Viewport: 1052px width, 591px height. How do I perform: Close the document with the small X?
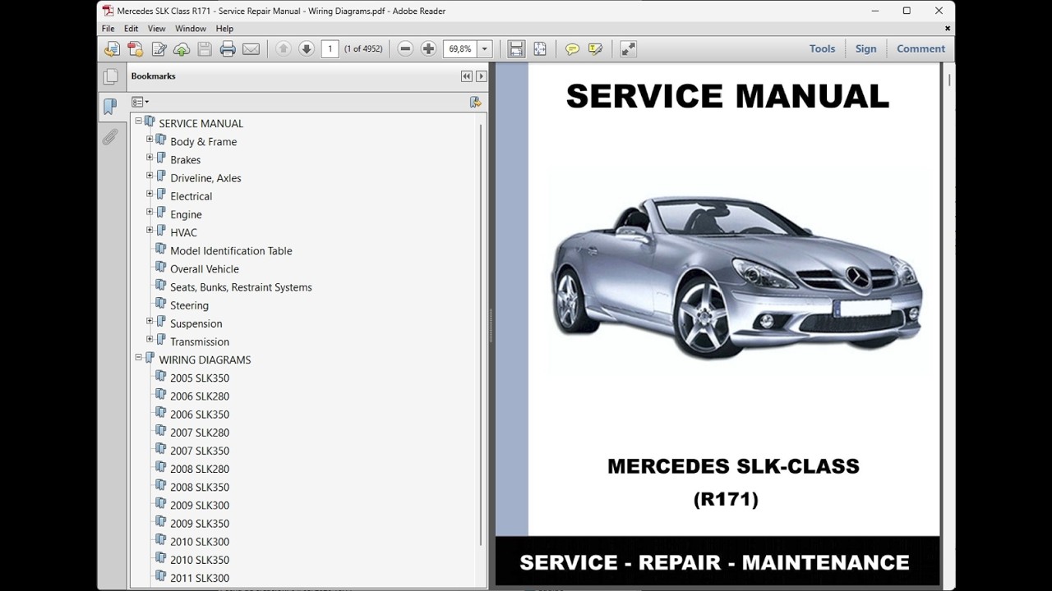pyautogui.click(x=948, y=29)
